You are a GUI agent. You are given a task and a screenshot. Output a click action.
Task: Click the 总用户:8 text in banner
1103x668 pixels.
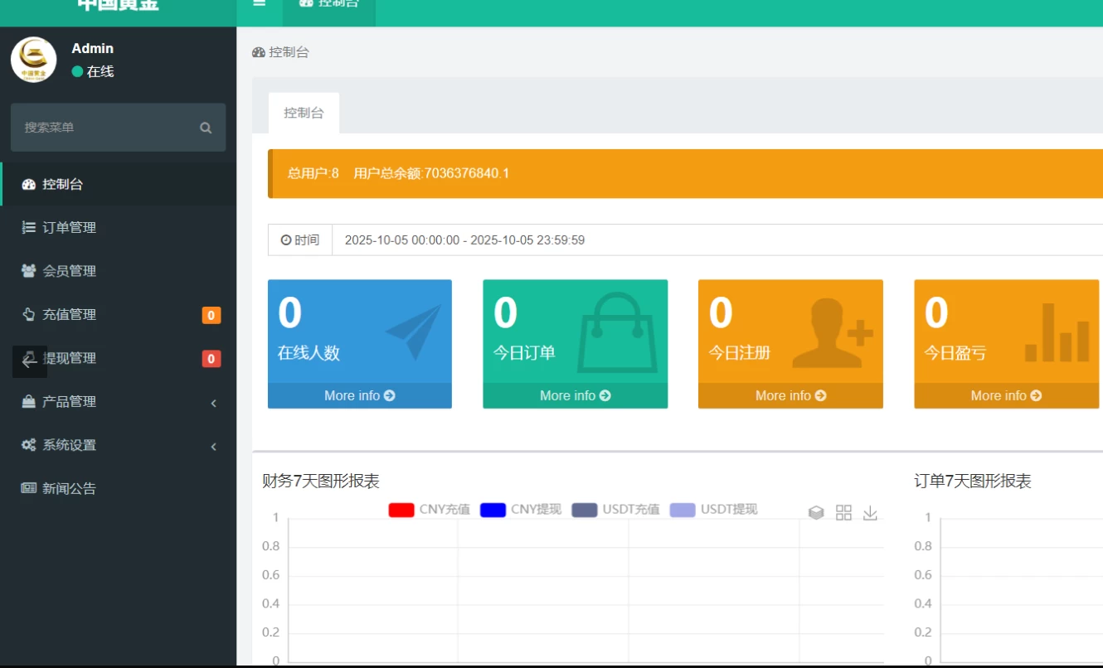pyautogui.click(x=313, y=173)
